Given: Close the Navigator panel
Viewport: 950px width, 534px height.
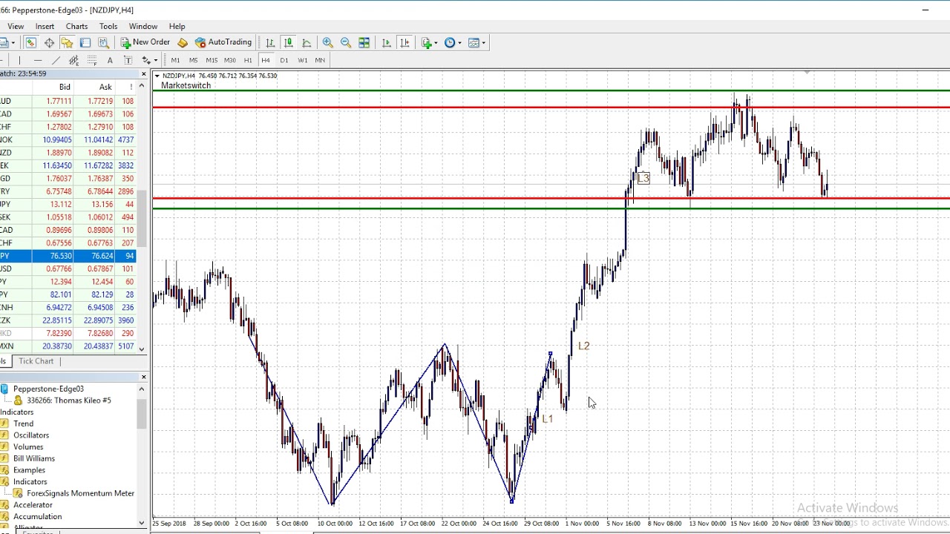Looking at the screenshot, I should pos(143,377).
